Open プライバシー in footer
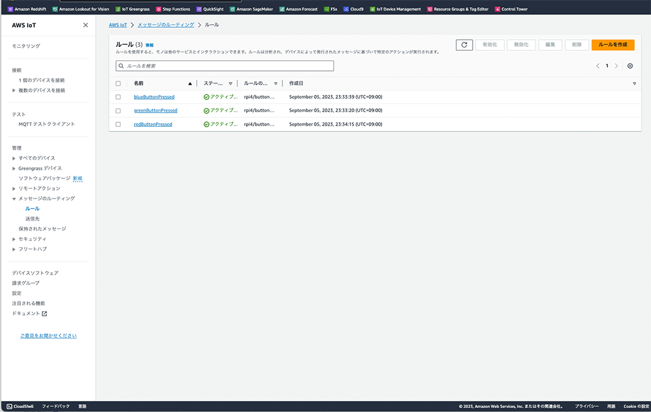 [587, 406]
